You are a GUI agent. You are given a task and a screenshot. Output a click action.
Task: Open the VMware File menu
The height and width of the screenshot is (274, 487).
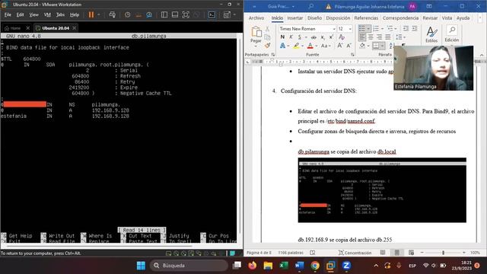click(x=8, y=14)
